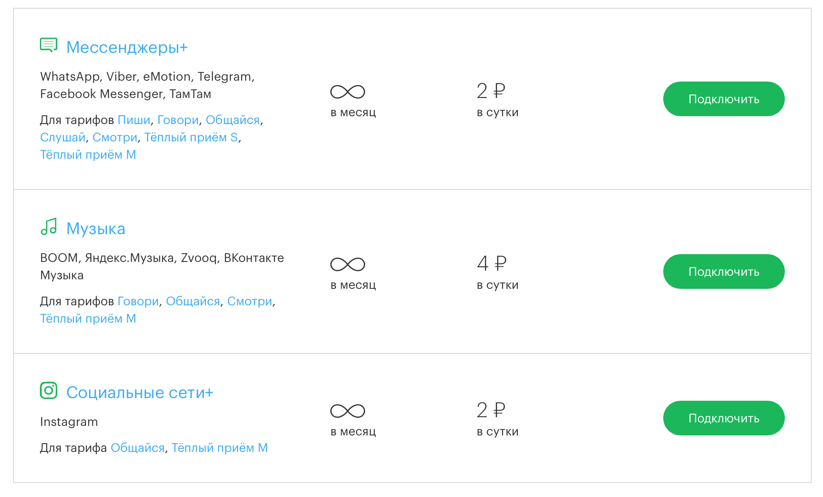Click the infinity symbol in Мессенджеры+ row
Viewport: 823px width, 497px height.
coord(347,92)
